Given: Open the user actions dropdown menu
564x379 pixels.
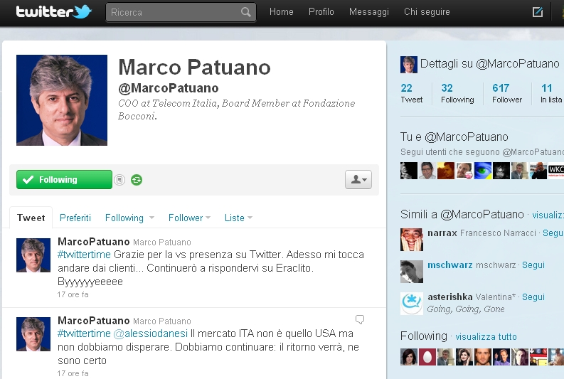Looking at the screenshot, I should [358, 179].
